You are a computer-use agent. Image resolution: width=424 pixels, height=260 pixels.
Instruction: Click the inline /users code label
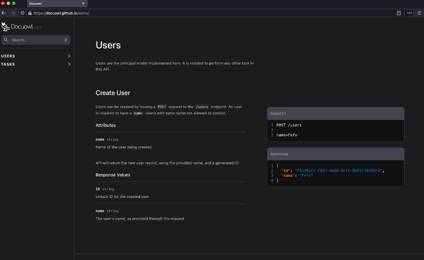202,107
